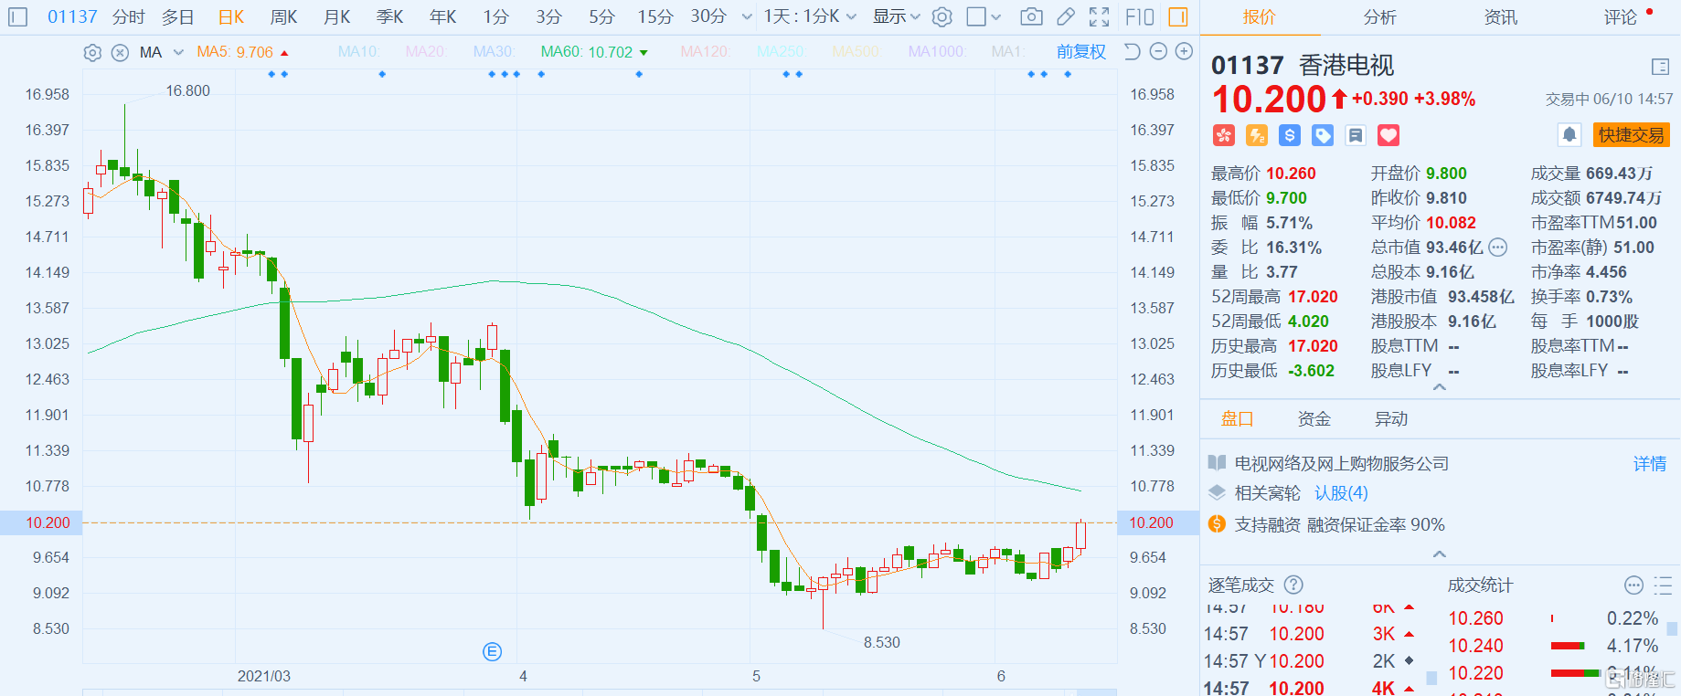Click the 快捷交易 quick trade button
This screenshot has width=1681, height=696.
1631,135
